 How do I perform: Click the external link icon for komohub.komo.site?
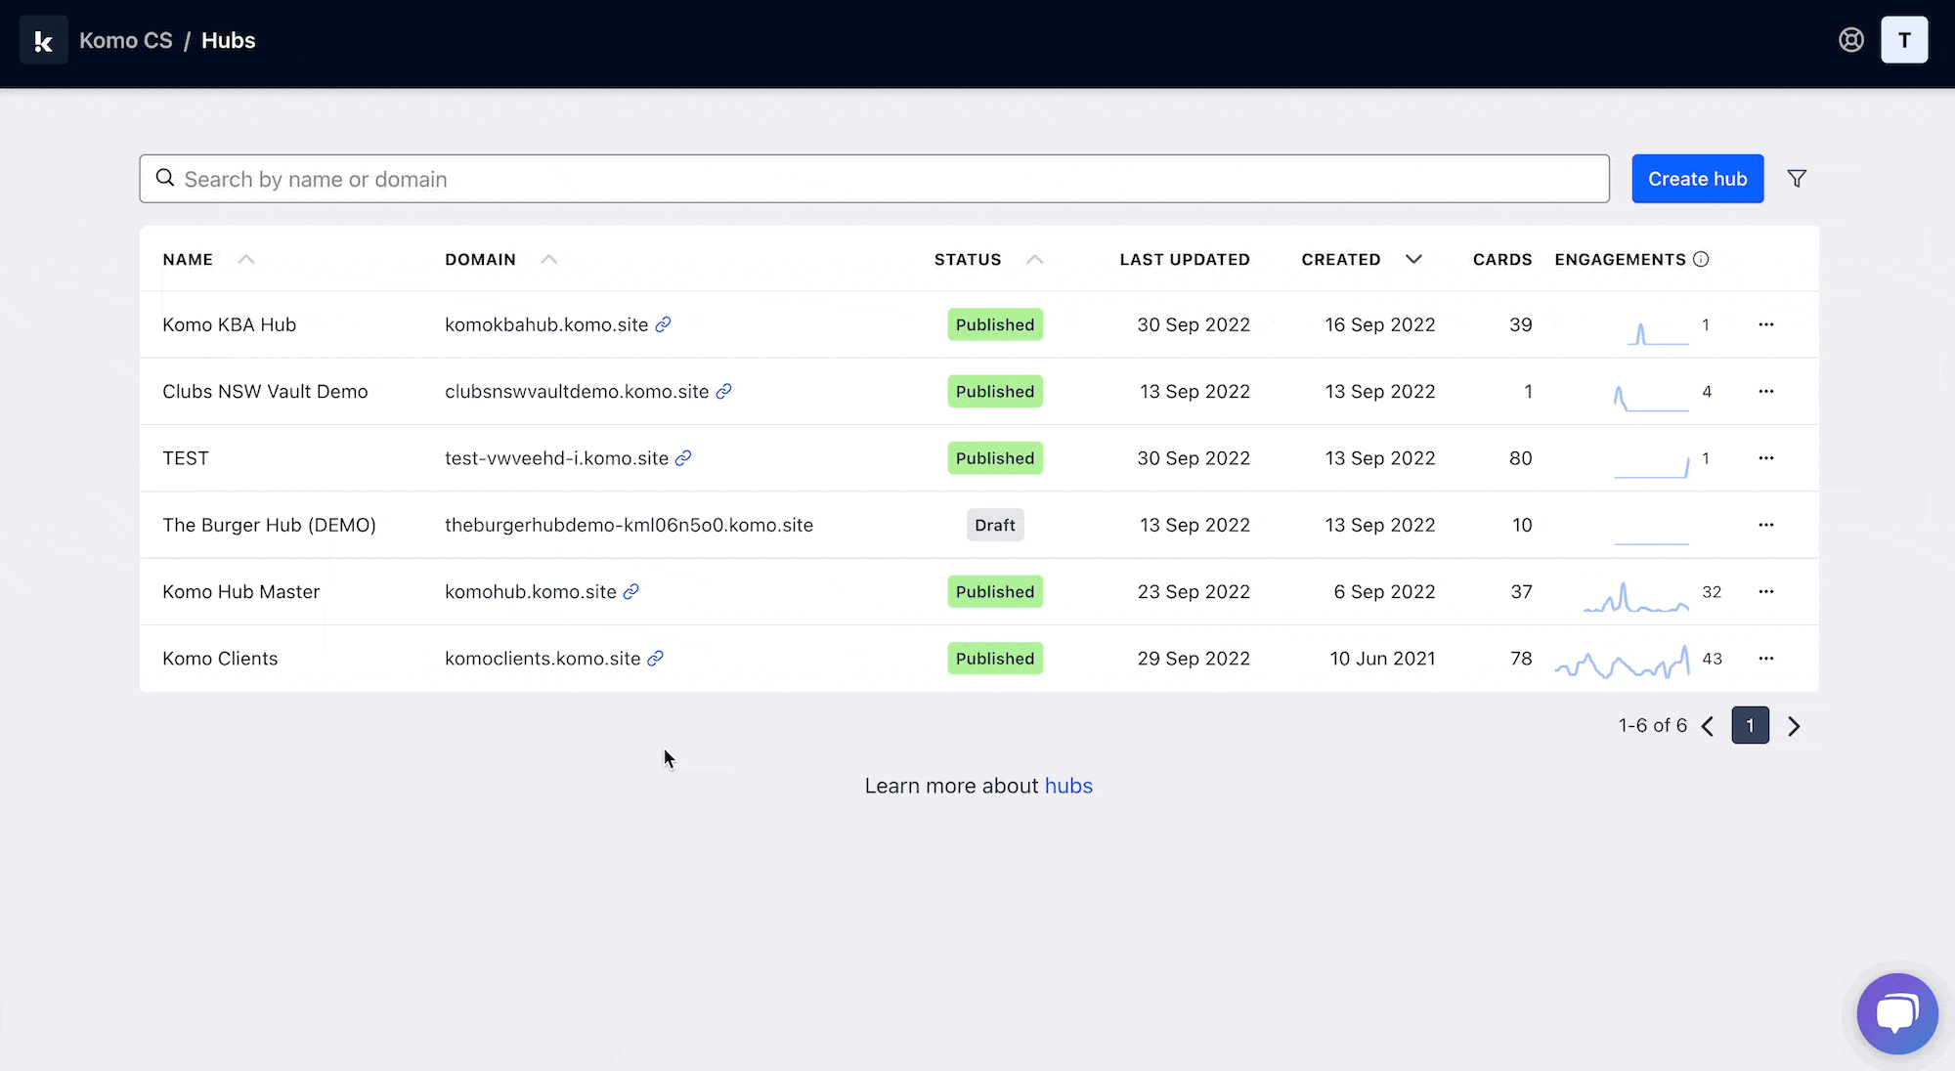tap(631, 591)
